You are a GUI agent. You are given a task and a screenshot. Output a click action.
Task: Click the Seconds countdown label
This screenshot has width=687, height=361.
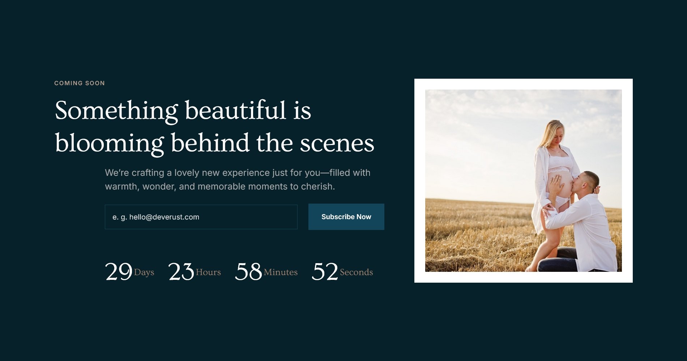pyautogui.click(x=356, y=272)
